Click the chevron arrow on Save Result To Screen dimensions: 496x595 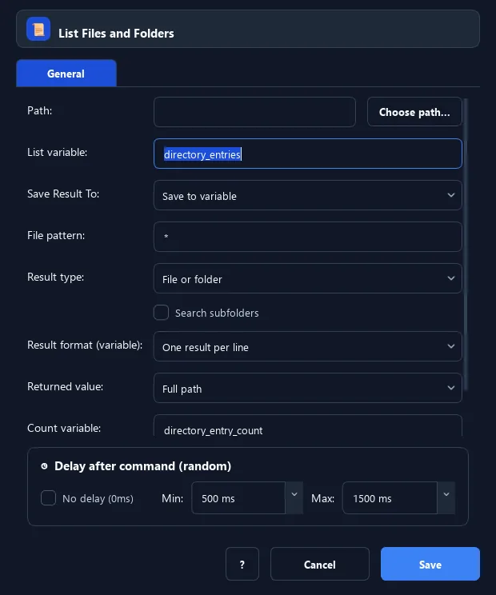click(451, 195)
